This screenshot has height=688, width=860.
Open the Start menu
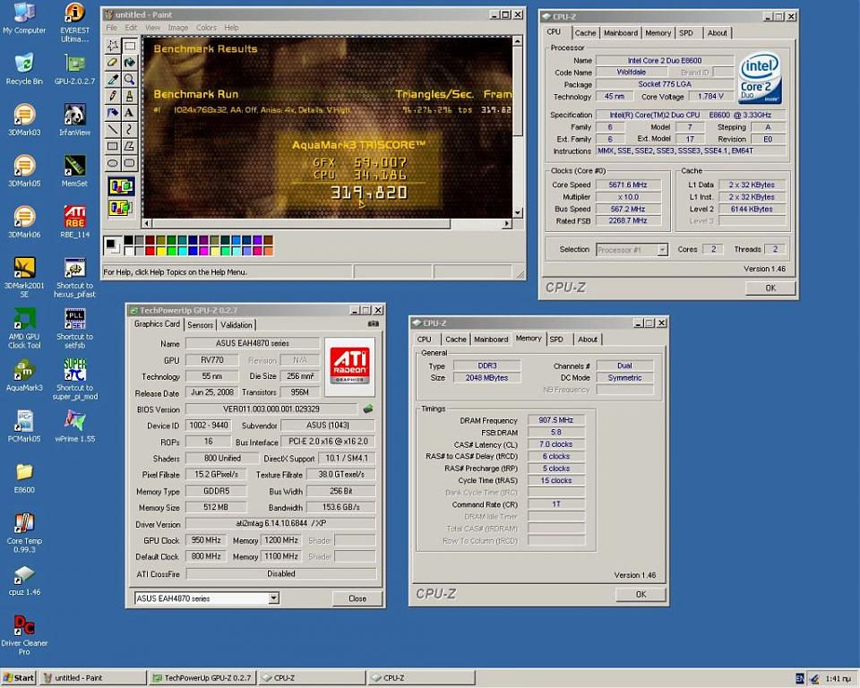(x=18, y=678)
